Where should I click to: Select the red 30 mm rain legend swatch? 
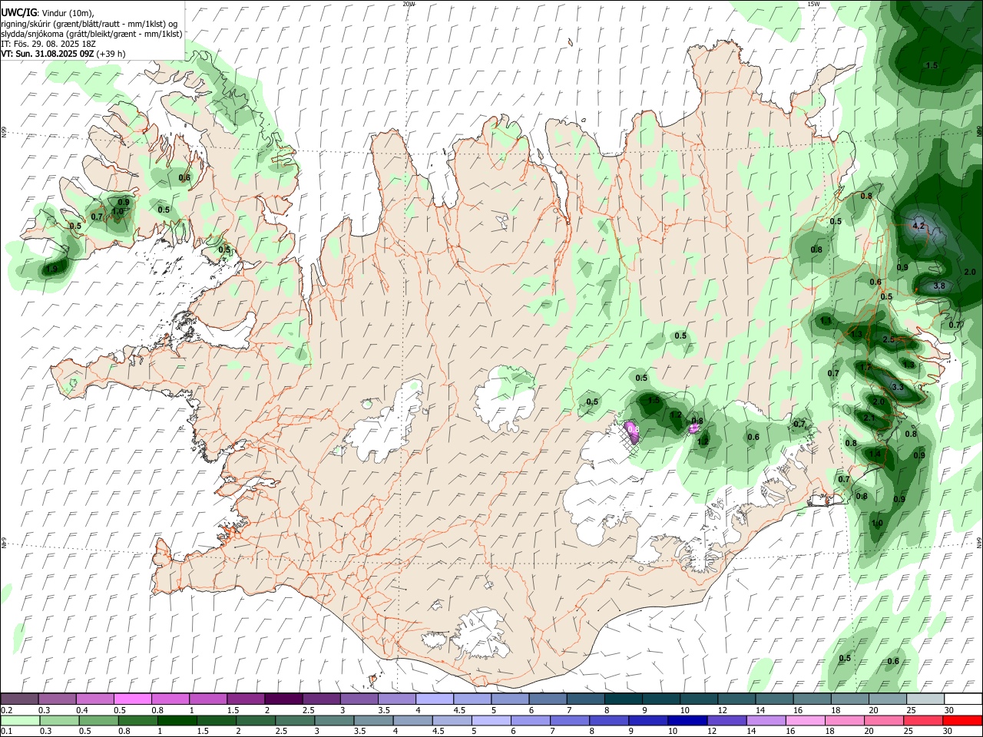[962, 720]
